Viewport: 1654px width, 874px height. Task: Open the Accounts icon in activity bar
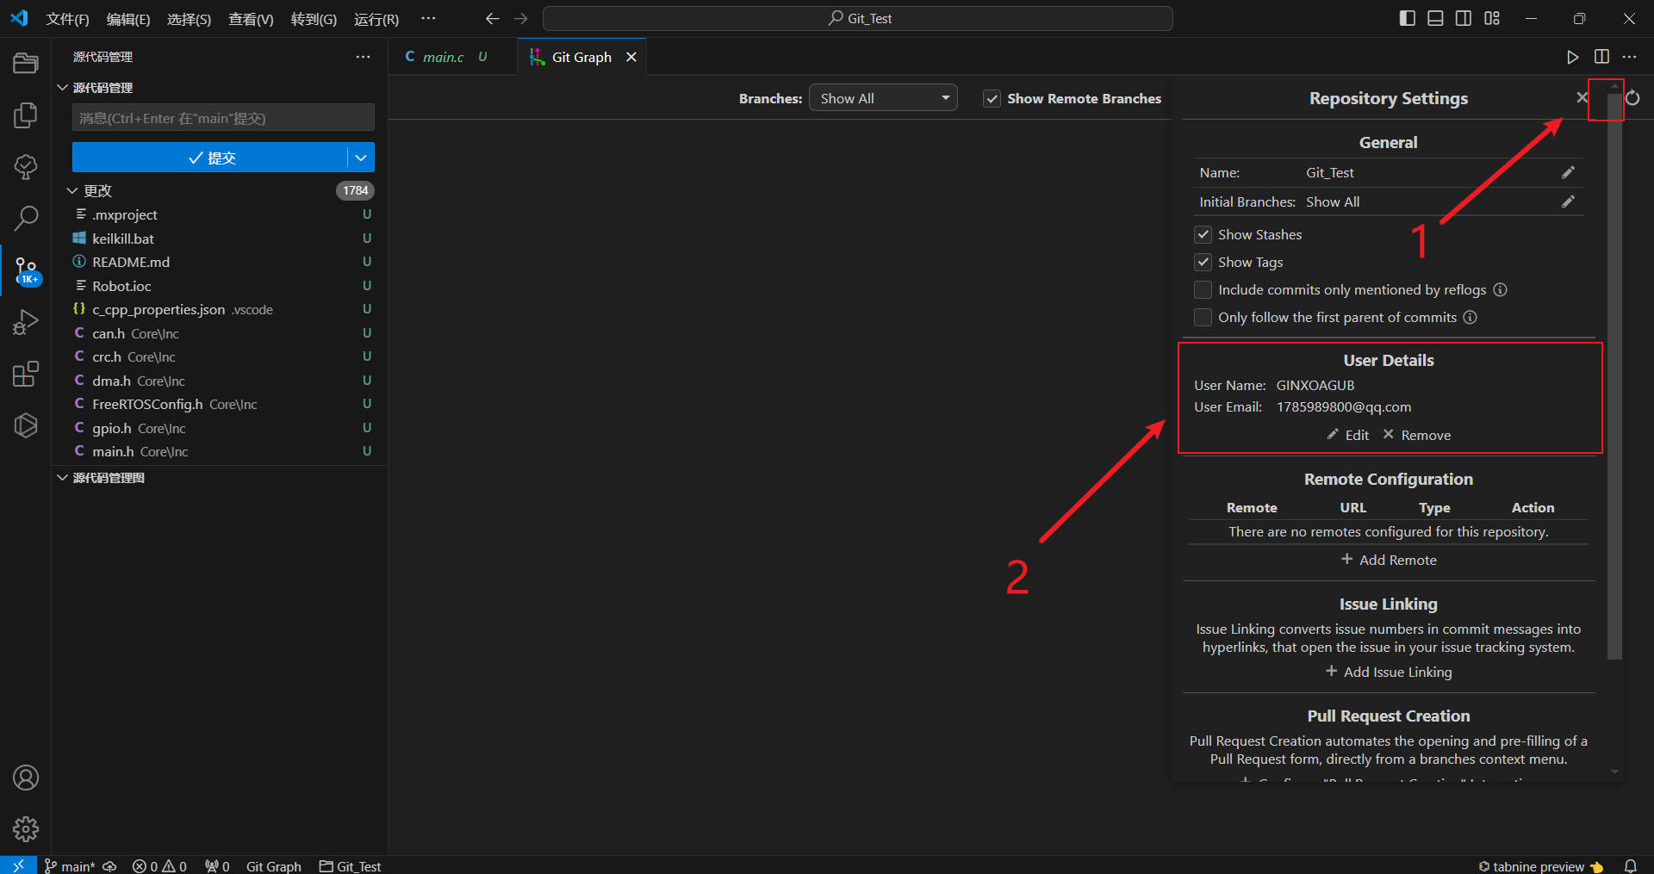(26, 778)
